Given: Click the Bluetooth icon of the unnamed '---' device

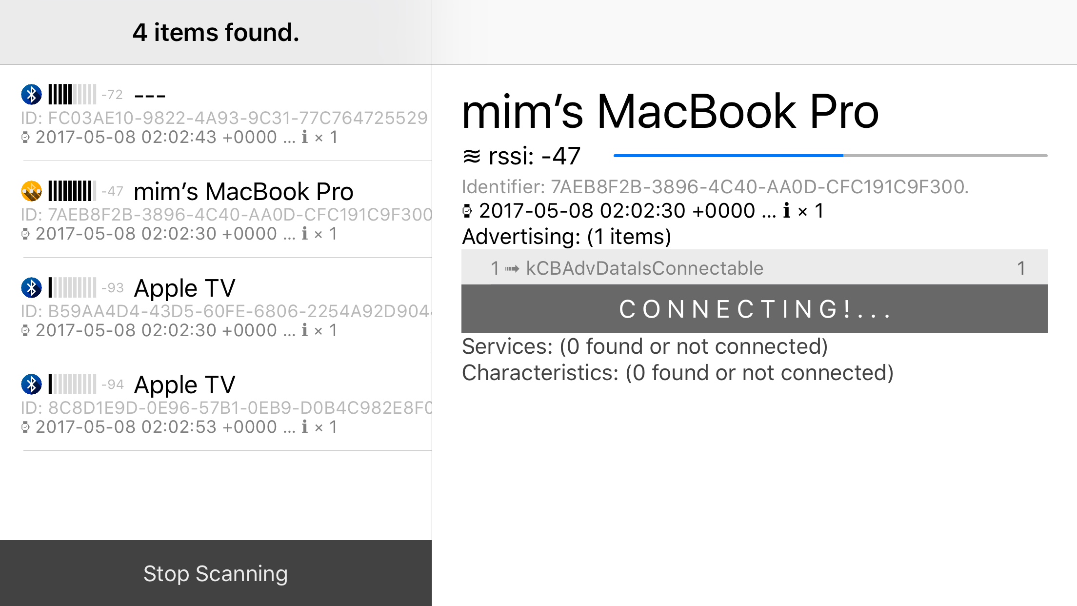Looking at the screenshot, I should (31, 94).
